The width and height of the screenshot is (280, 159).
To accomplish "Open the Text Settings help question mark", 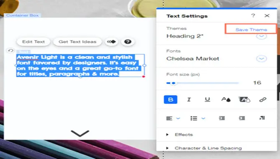I will [x=253, y=15].
